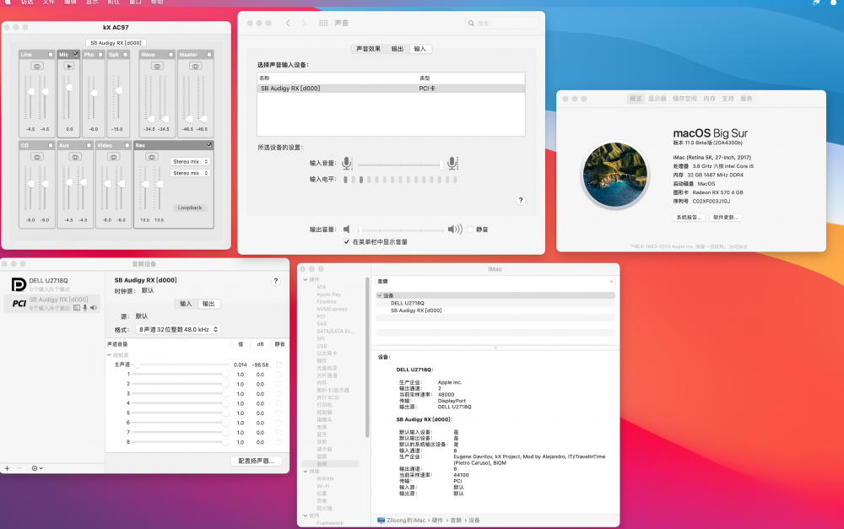Toggle the Wave channel checkbox
844x529 pixels.
[171, 54]
